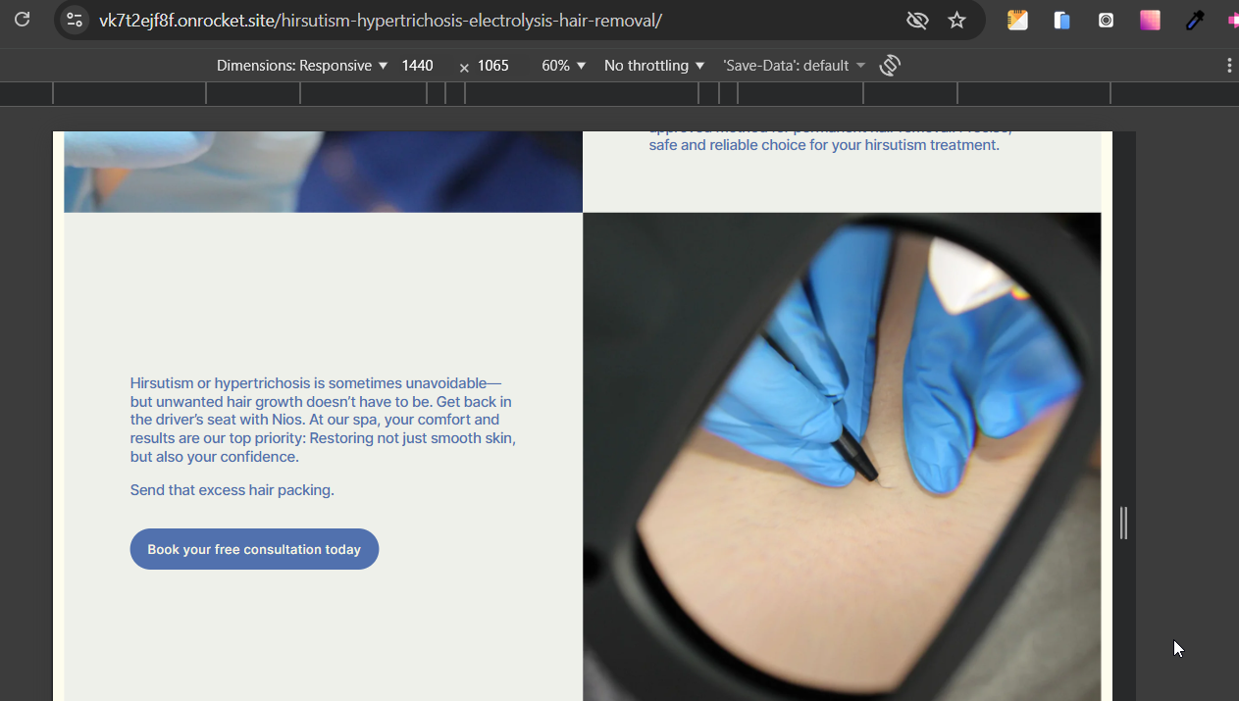Open the Save-Data default dropdown

795,66
